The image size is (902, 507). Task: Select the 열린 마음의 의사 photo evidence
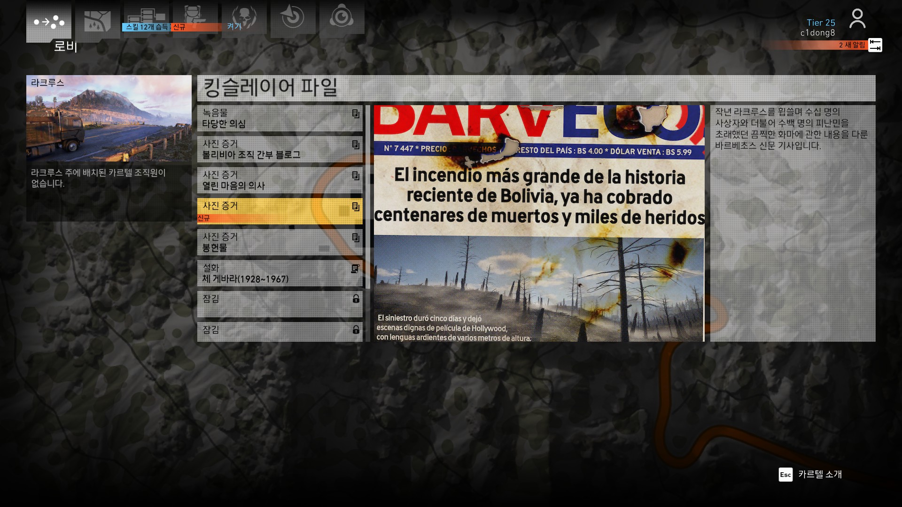pos(280,180)
